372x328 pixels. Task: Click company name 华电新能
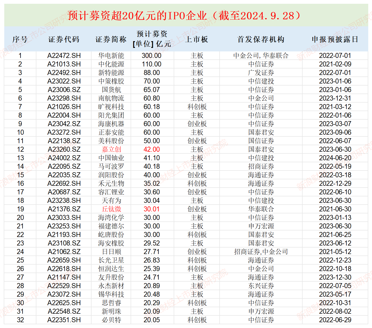pos(111,56)
